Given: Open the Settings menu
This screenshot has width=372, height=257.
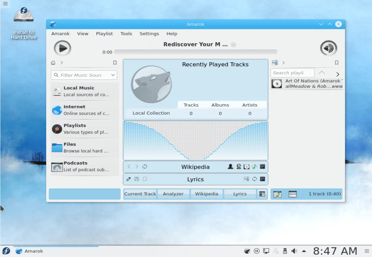Looking at the screenshot, I should pos(149,33).
